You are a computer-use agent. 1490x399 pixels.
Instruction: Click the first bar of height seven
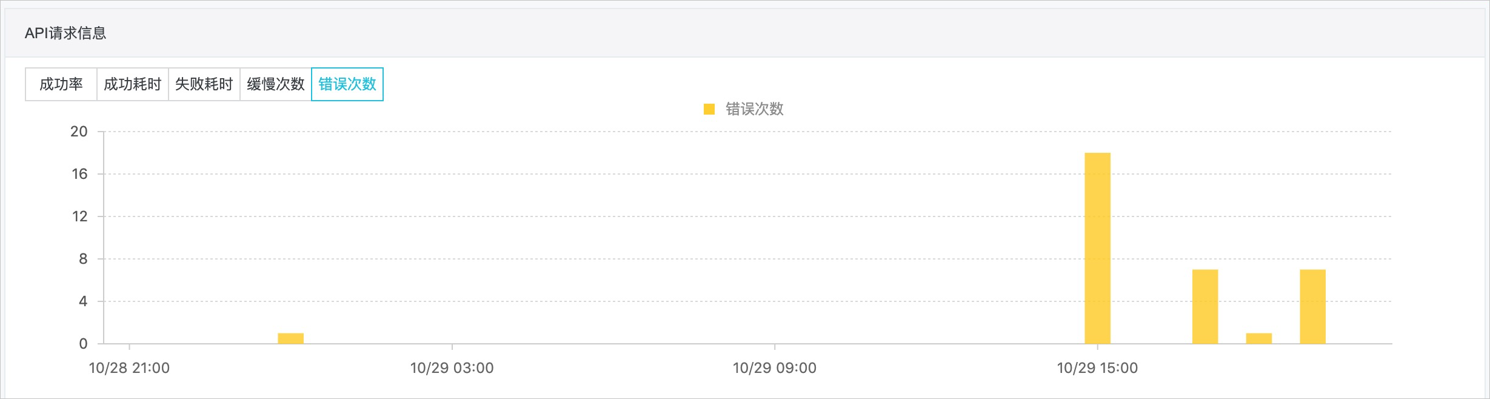coord(1205,307)
